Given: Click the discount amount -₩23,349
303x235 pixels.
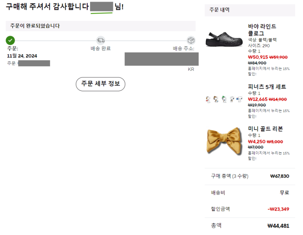Looking at the screenshot, I should (x=278, y=209).
